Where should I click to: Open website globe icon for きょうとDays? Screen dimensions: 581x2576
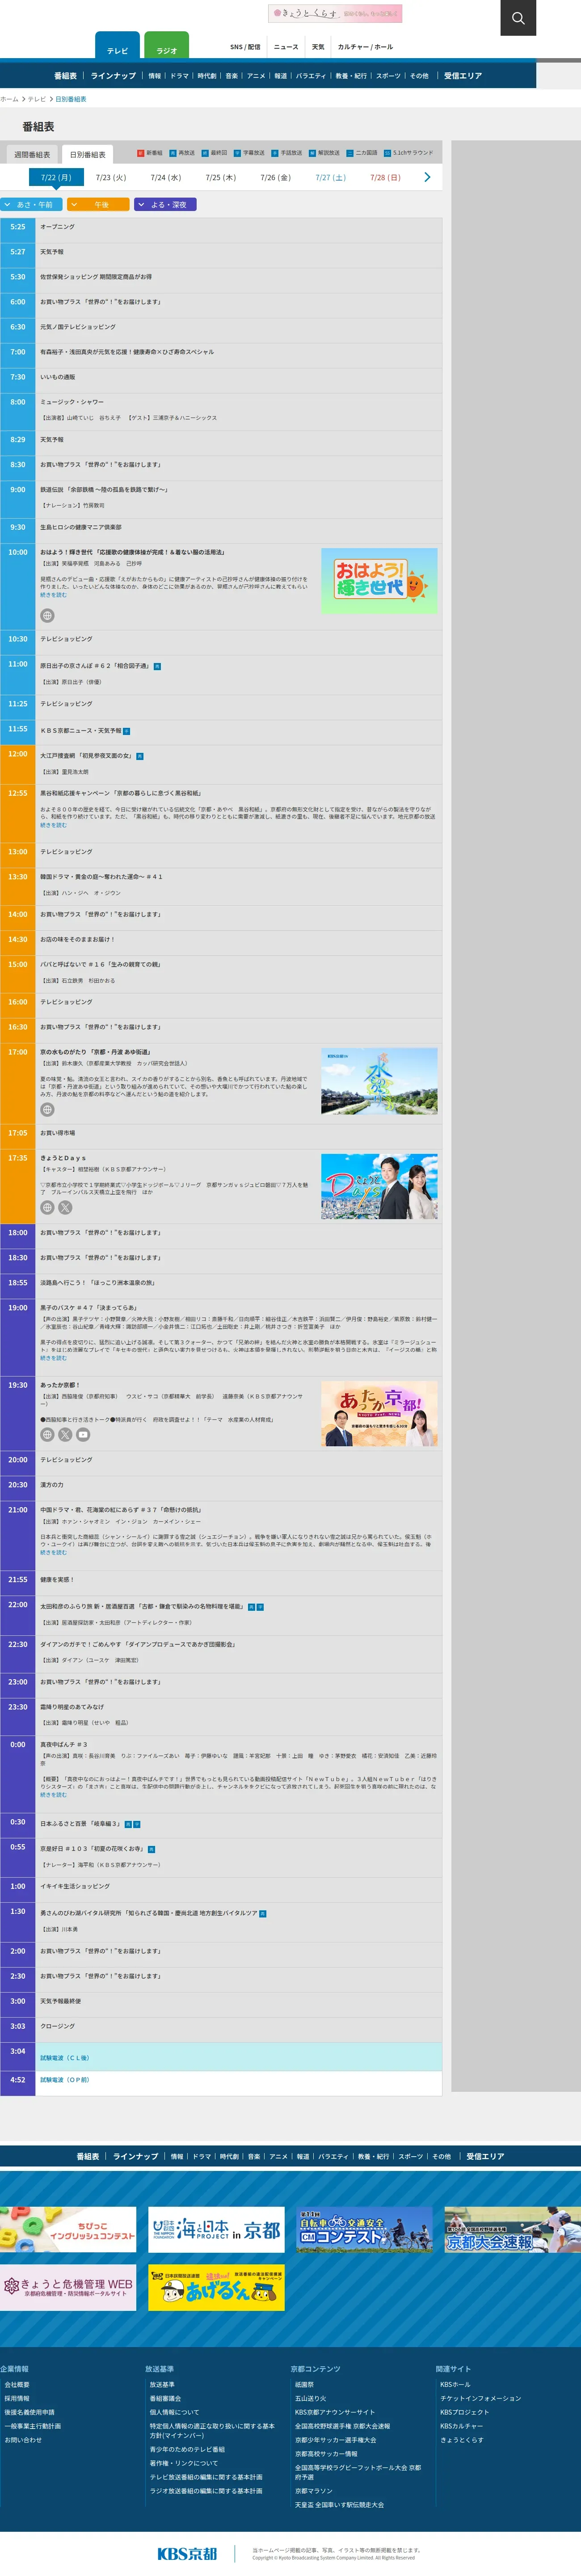(x=47, y=1207)
